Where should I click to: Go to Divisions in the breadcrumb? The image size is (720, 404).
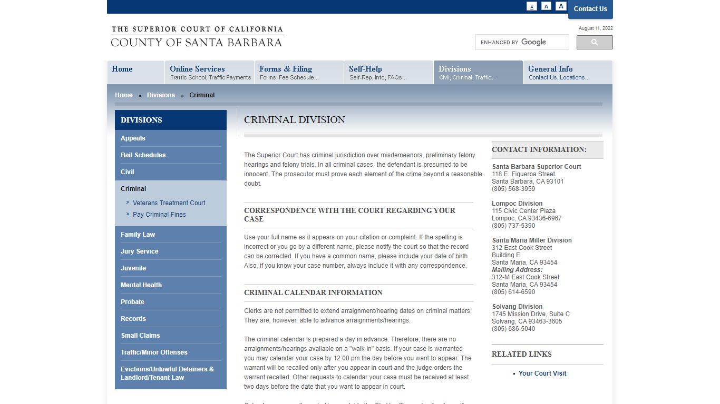point(161,95)
